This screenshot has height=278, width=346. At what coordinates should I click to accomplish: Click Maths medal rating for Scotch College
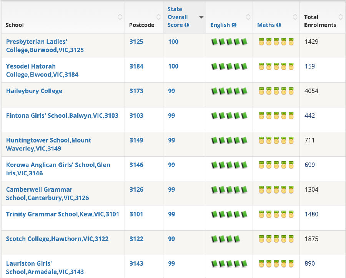coord(276,239)
